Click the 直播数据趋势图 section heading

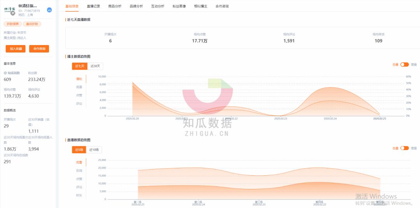79,140
